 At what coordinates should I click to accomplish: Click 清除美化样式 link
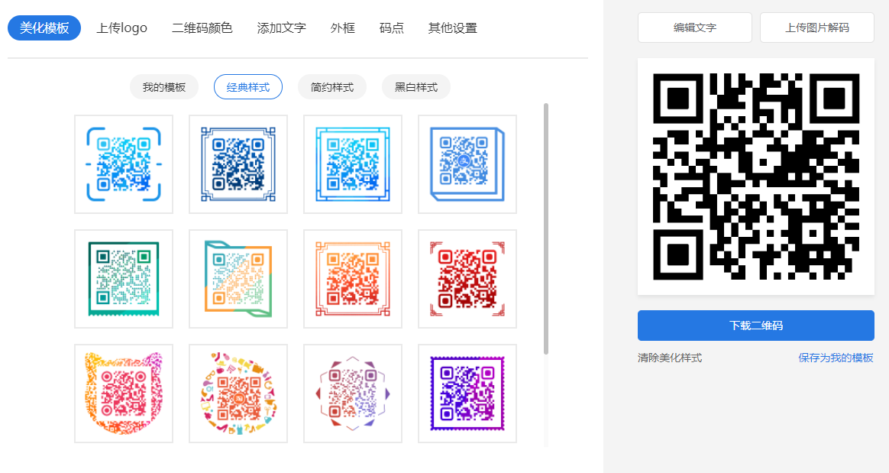click(x=670, y=358)
